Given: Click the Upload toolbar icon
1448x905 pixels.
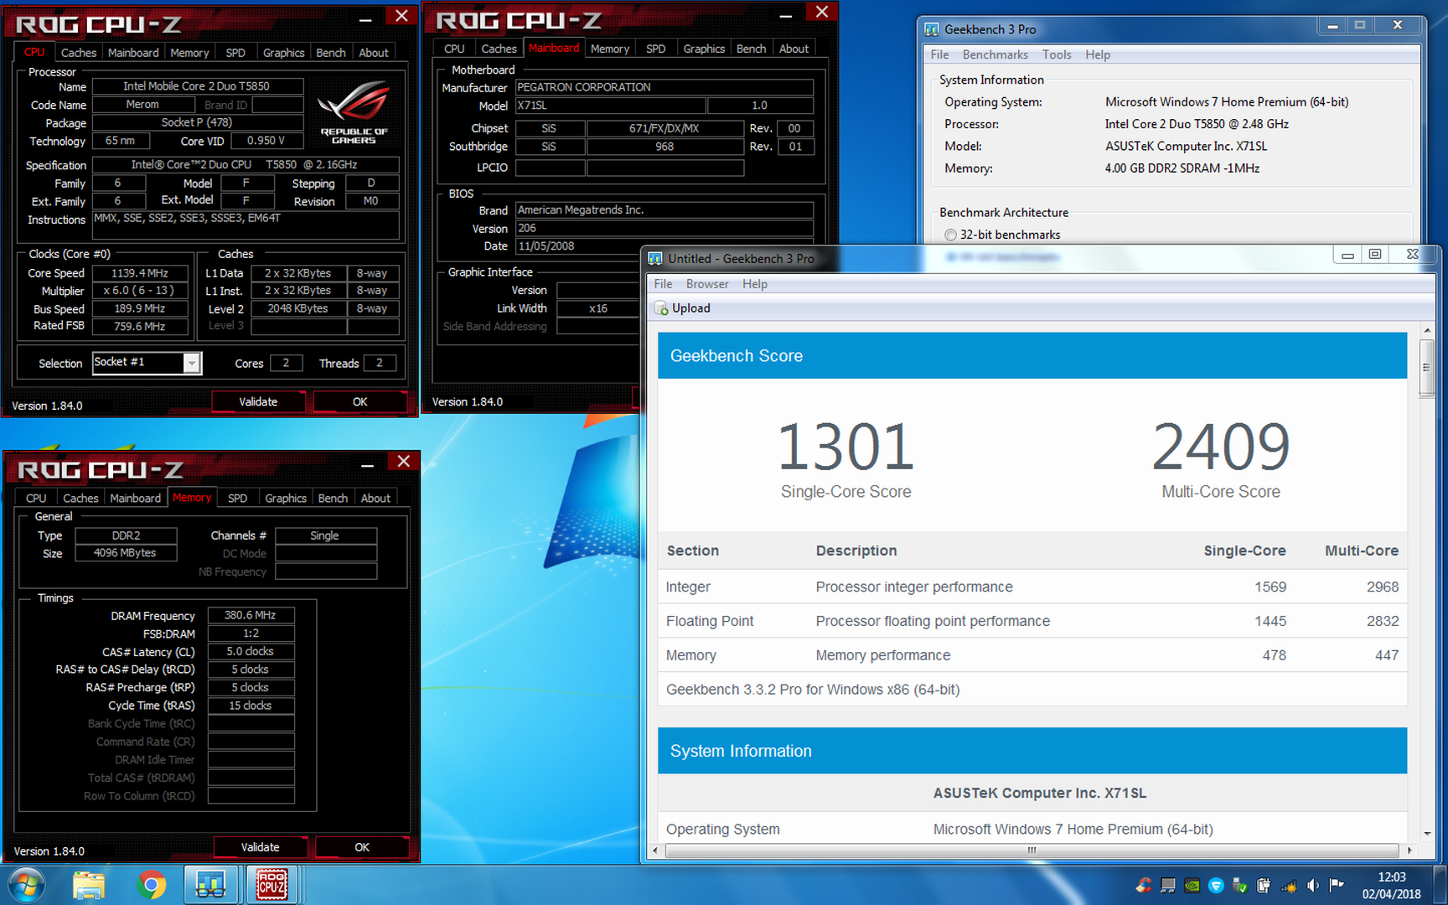Looking at the screenshot, I should tap(661, 308).
